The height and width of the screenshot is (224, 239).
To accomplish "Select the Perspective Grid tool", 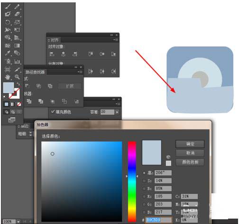I will (17, 37).
